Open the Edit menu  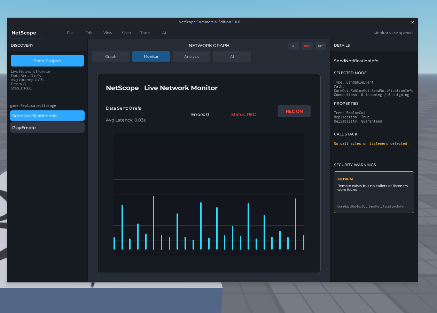coord(89,33)
